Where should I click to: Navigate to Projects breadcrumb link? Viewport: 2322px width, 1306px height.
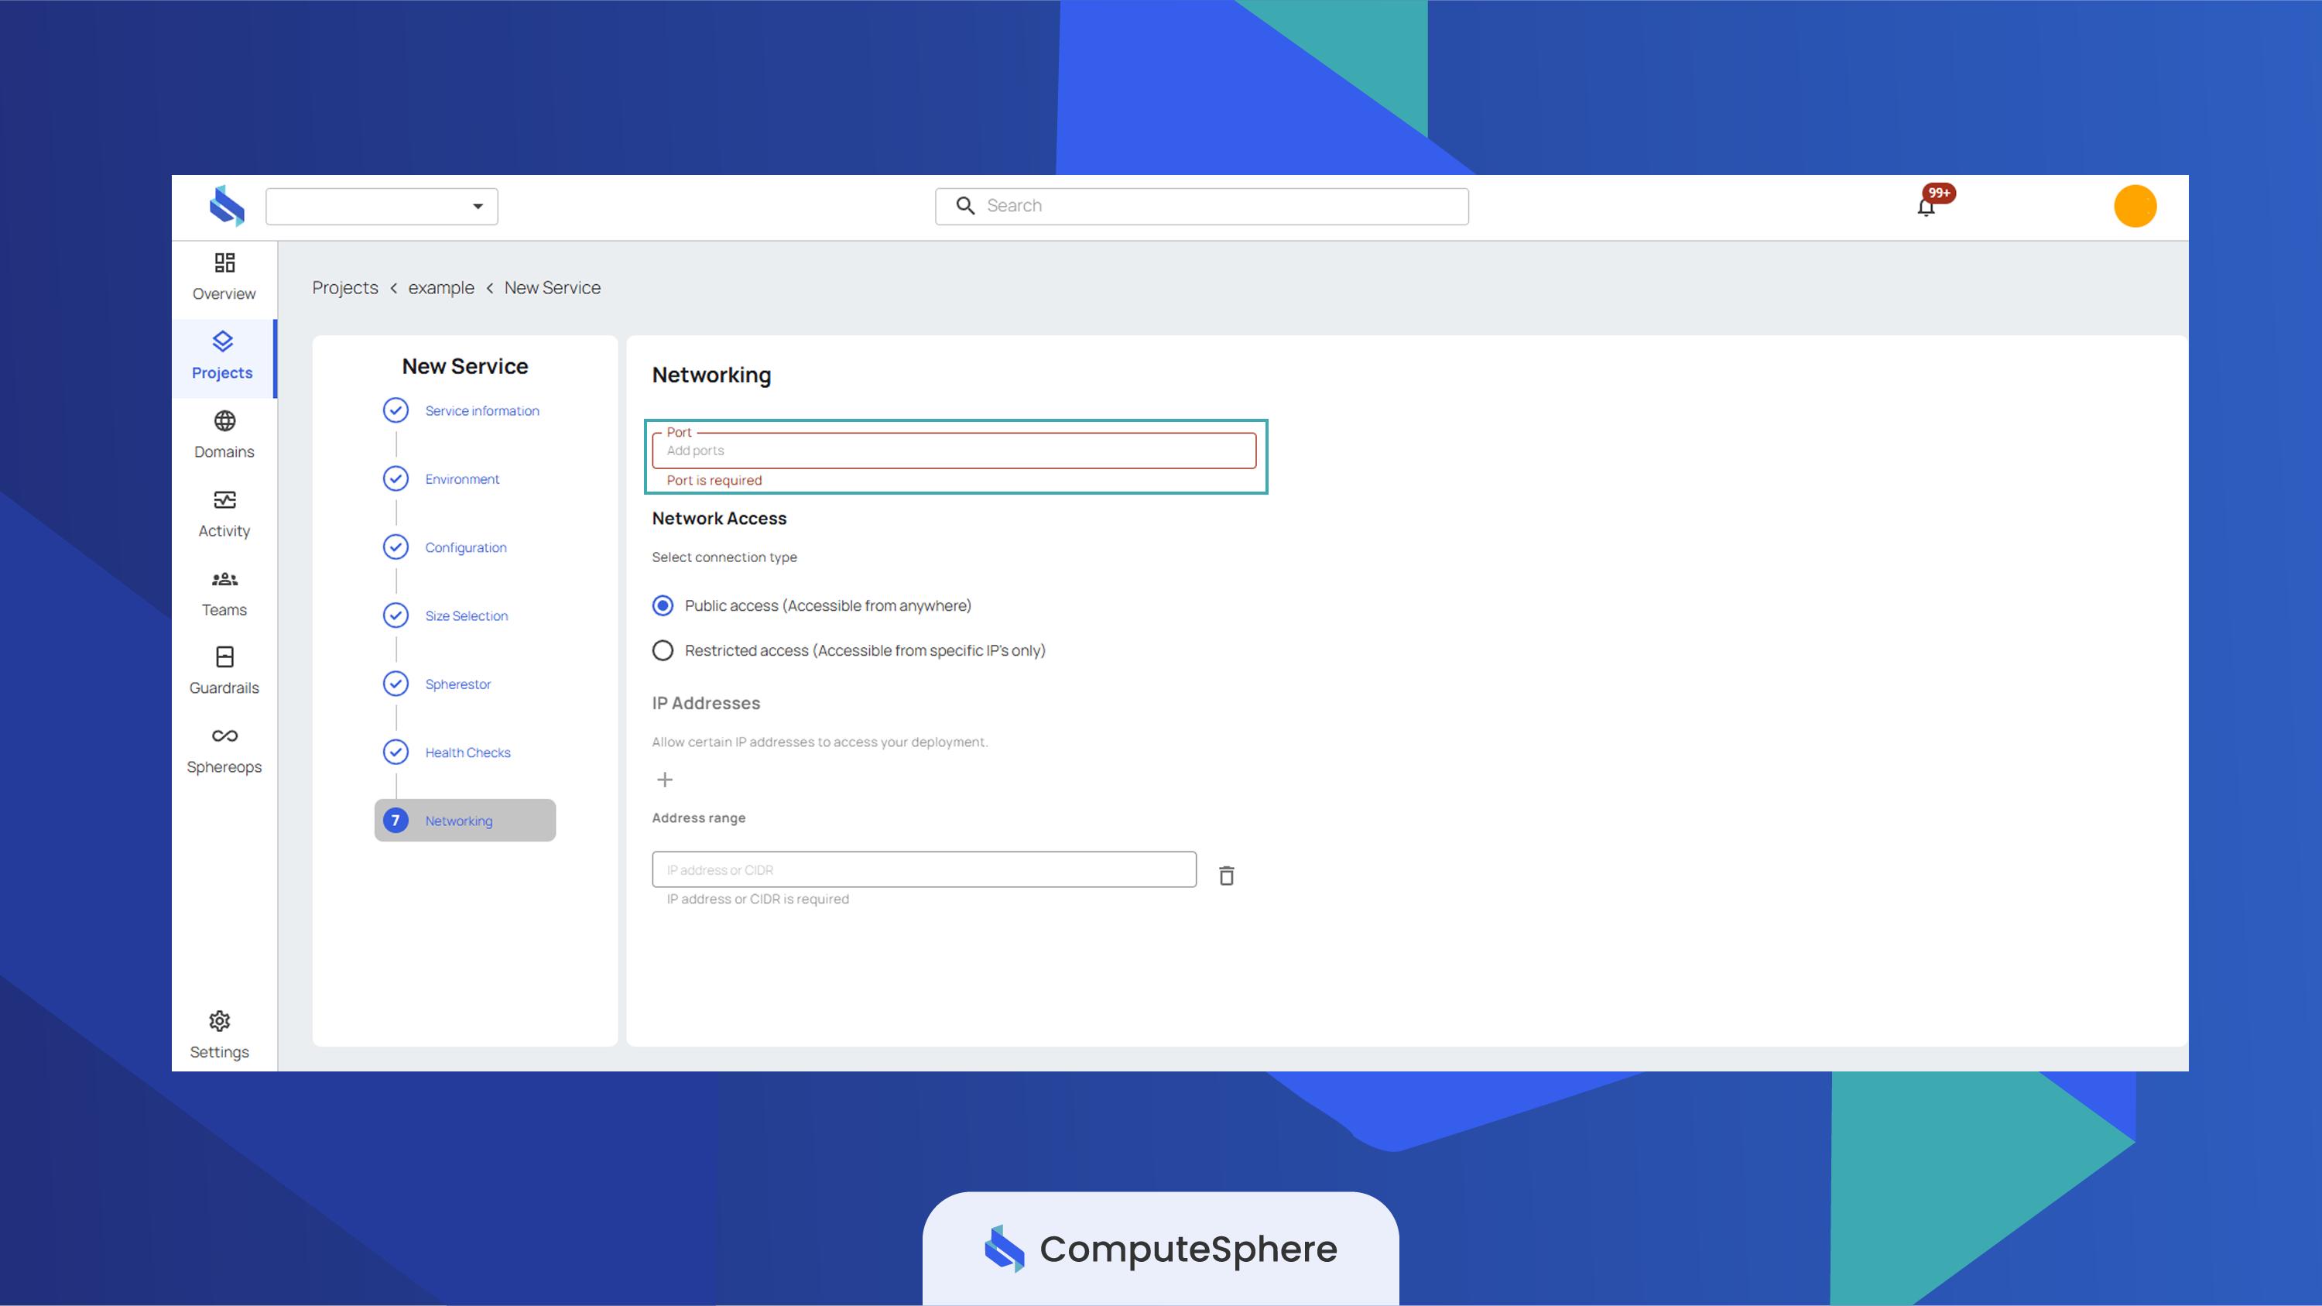tap(345, 287)
